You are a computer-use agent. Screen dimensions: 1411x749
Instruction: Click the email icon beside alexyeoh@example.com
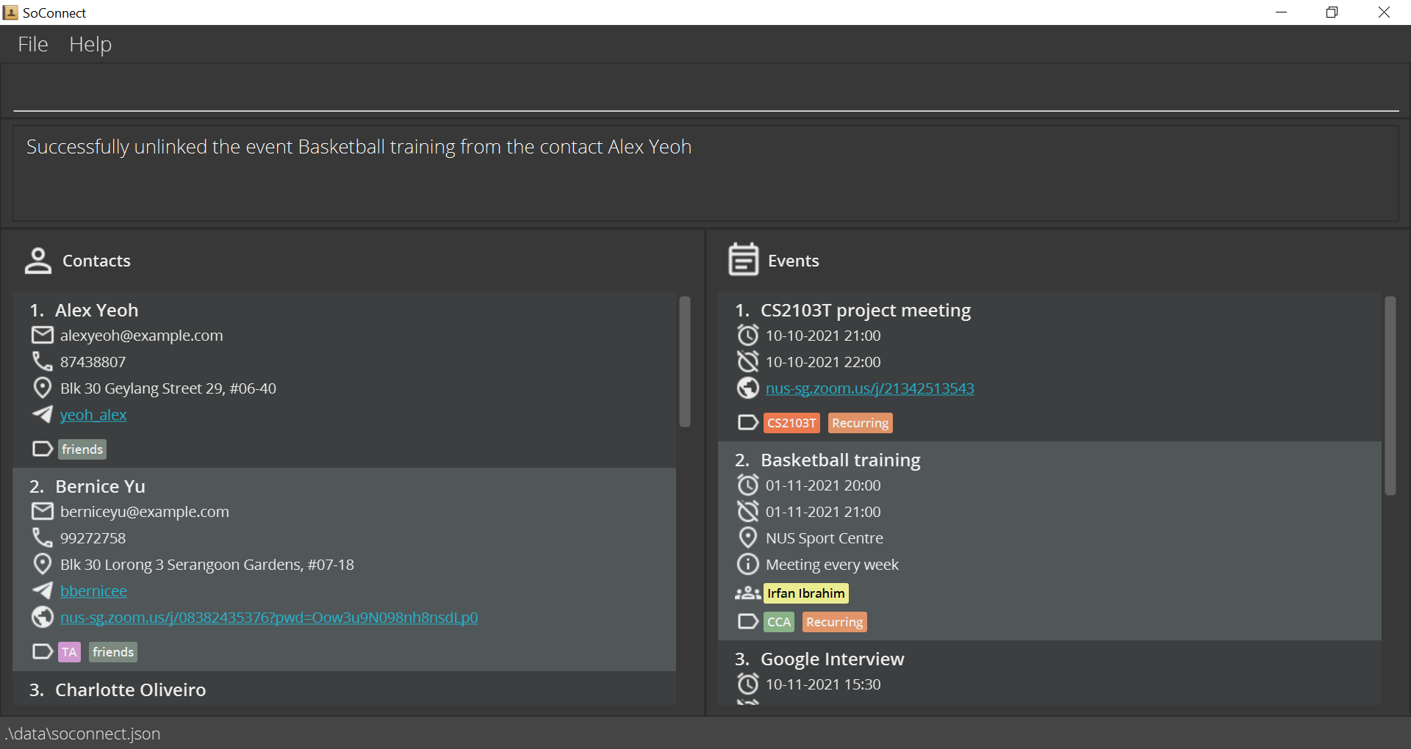click(x=43, y=336)
